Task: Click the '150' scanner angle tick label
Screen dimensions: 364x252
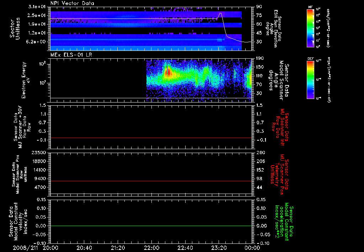Action: click(260, 67)
